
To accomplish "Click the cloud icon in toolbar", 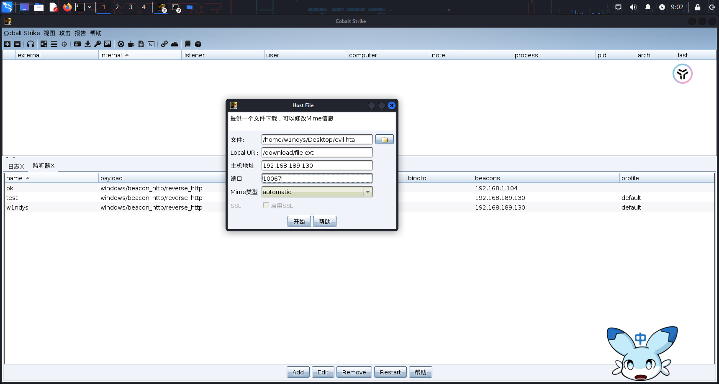I will click(175, 44).
